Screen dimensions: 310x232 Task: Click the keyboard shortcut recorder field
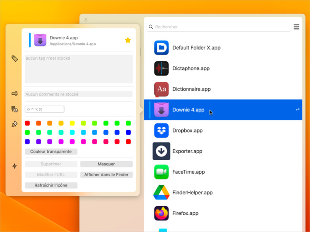point(44,109)
